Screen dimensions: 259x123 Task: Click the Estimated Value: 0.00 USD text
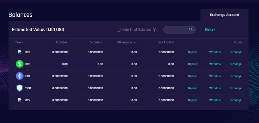[x=38, y=30]
